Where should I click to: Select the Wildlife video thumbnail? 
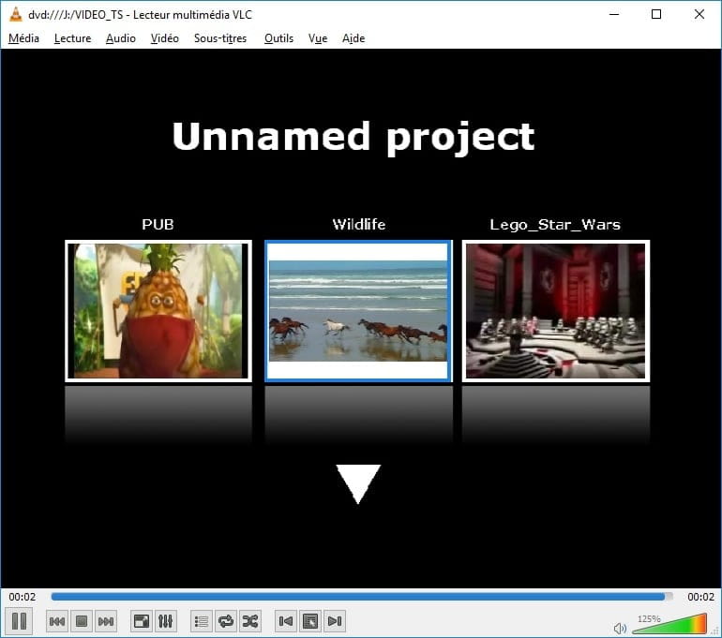pyautogui.click(x=358, y=311)
